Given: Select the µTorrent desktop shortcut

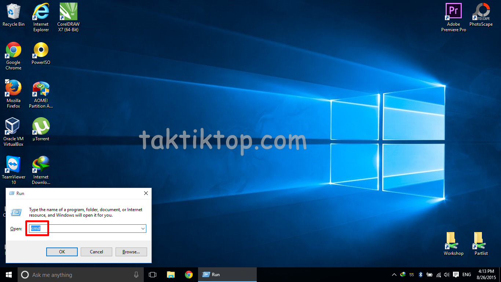Looking at the screenshot, I should click(41, 130).
